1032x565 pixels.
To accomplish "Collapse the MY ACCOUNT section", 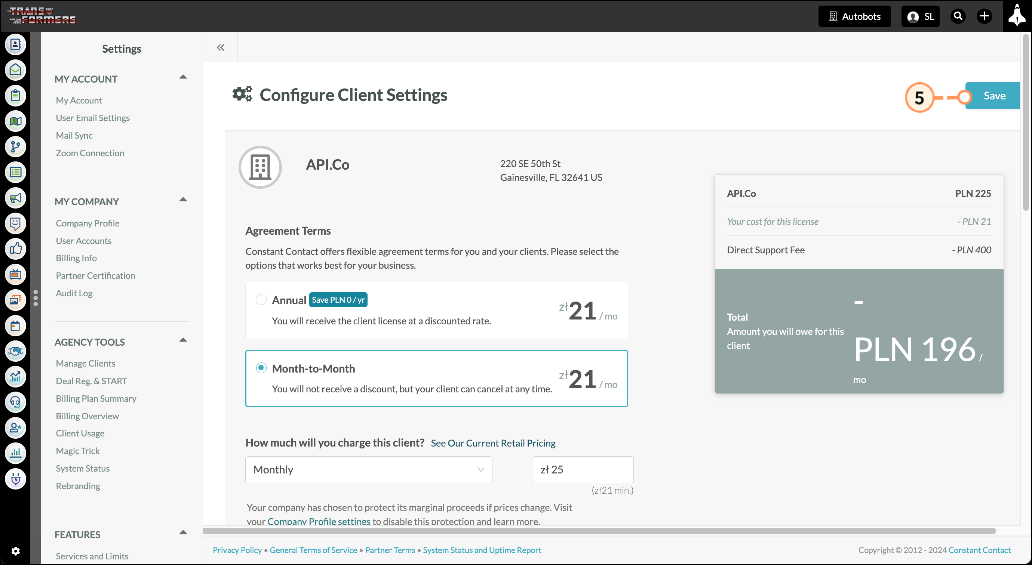I will [183, 77].
